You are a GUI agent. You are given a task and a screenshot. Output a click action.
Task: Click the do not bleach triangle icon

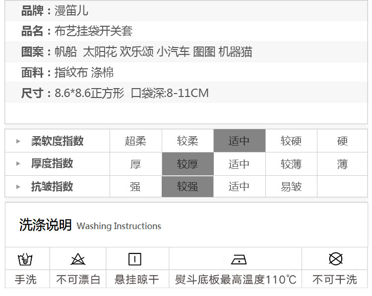(x=78, y=259)
